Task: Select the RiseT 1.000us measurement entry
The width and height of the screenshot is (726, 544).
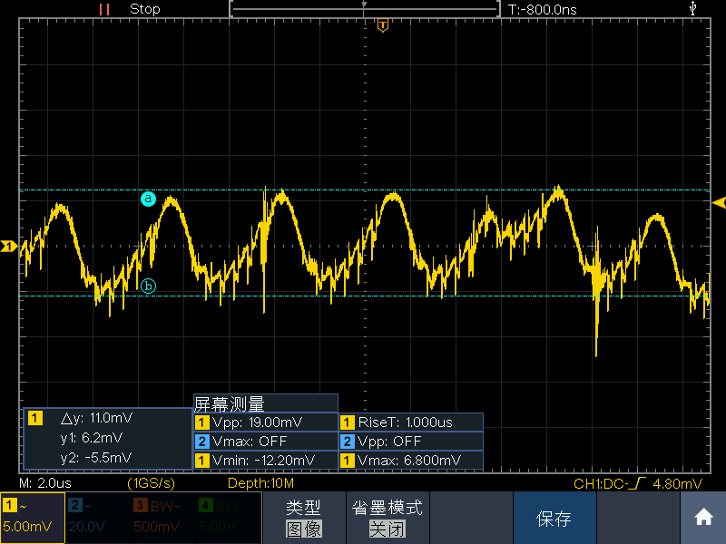Action: point(411,423)
